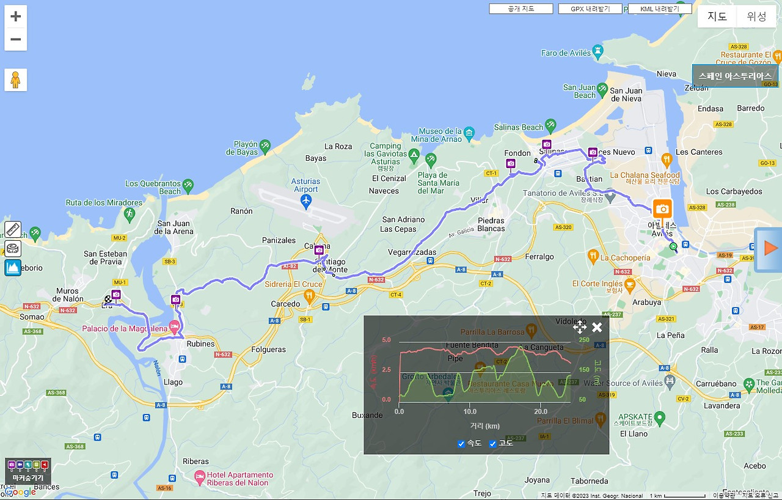Select the Street View pegman icon
The width and height of the screenshot is (782, 500).
tap(16, 80)
